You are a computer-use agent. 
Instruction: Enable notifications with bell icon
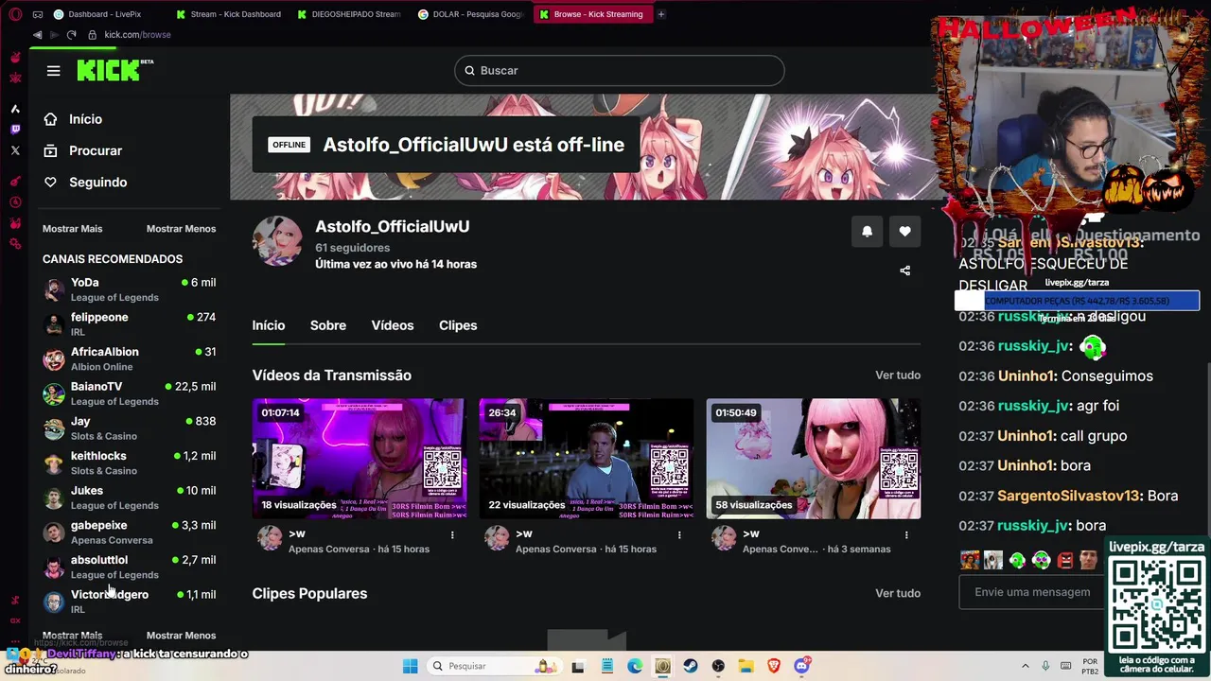click(867, 231)
